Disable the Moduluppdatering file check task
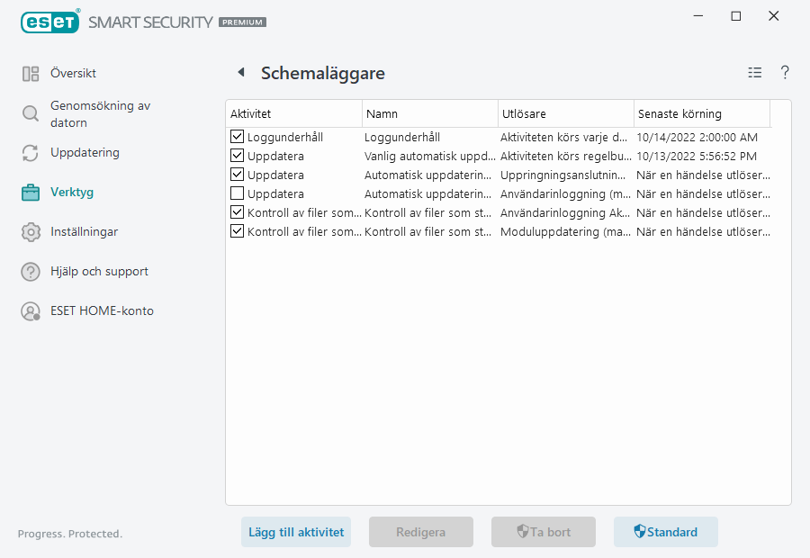The height and width of the screenshot is (558, 810). tap(237, 231)
